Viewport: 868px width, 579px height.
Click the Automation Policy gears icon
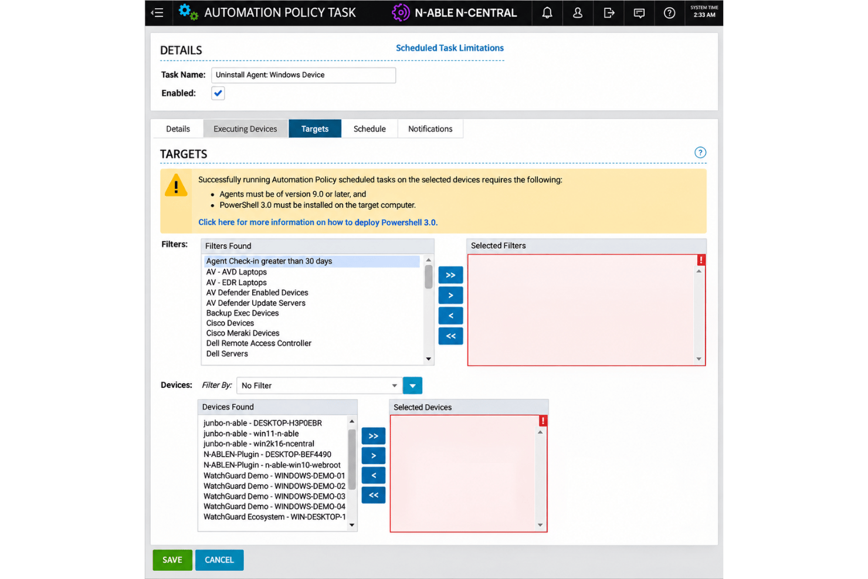click(188, 12)
